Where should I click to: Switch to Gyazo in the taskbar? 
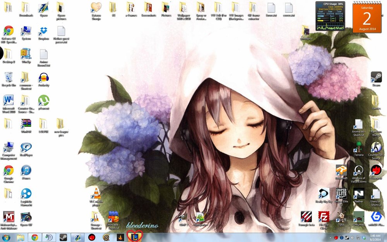pos(77,237)
